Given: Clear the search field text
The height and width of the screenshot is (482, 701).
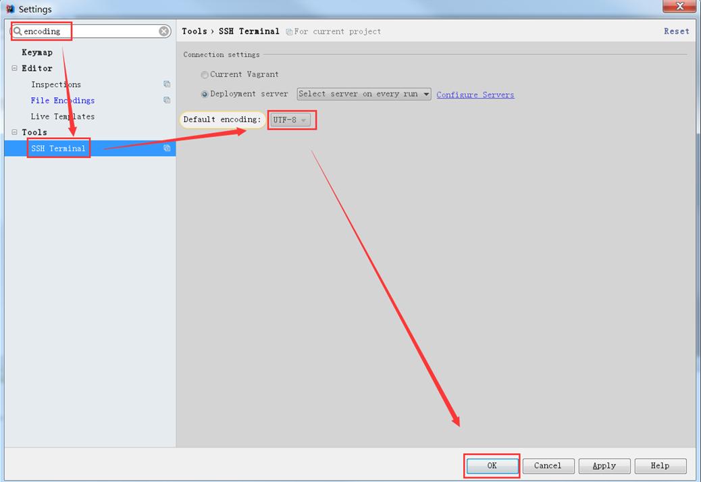Looking at the screenshot, I should click(x=164, y=31).
